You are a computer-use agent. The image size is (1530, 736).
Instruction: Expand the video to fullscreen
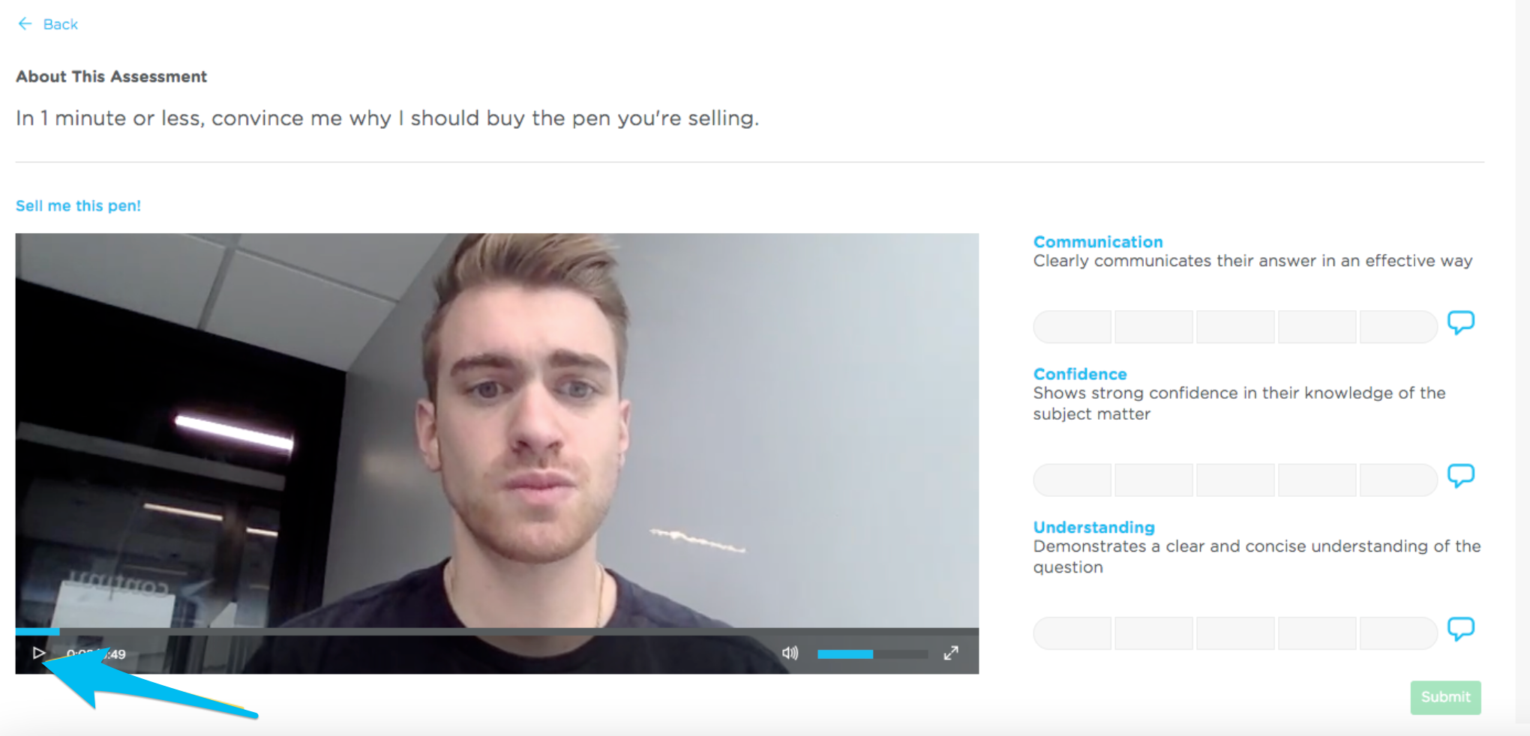coord(951,653)
